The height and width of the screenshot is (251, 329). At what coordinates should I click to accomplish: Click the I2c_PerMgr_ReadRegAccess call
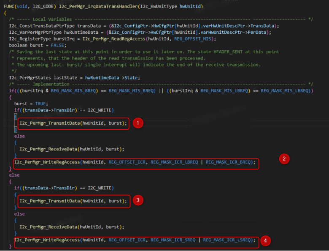(114, 39)
